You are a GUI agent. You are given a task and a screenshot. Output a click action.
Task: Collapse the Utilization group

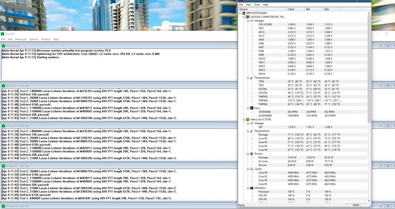(248, 188)
